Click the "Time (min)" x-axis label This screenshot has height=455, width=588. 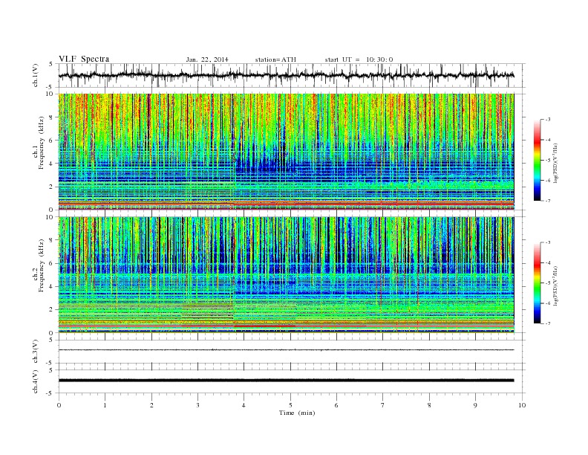tap(297, 413)
